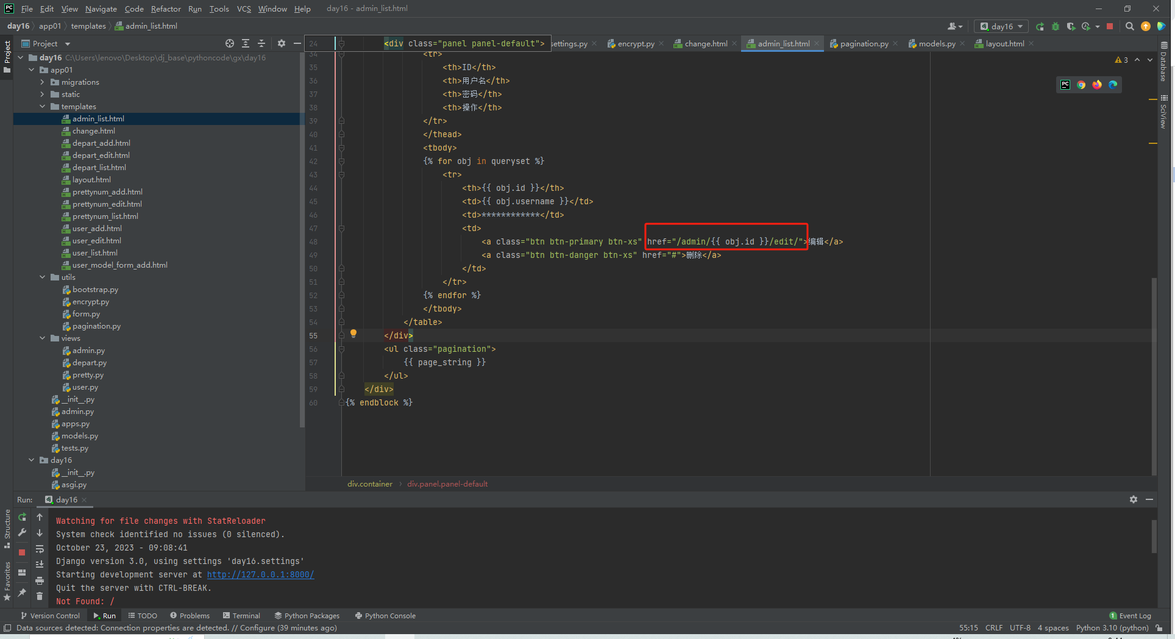Viewport: 1175px width, 639px height.
Task: Open user_list.html in project tree
Action: [94, 253]
